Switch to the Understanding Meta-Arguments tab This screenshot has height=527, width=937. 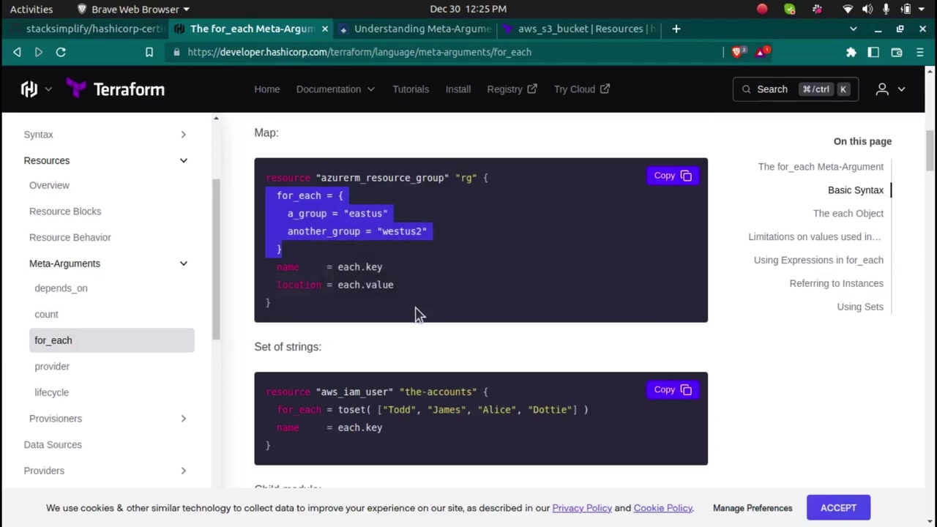[x=416, y=29]
